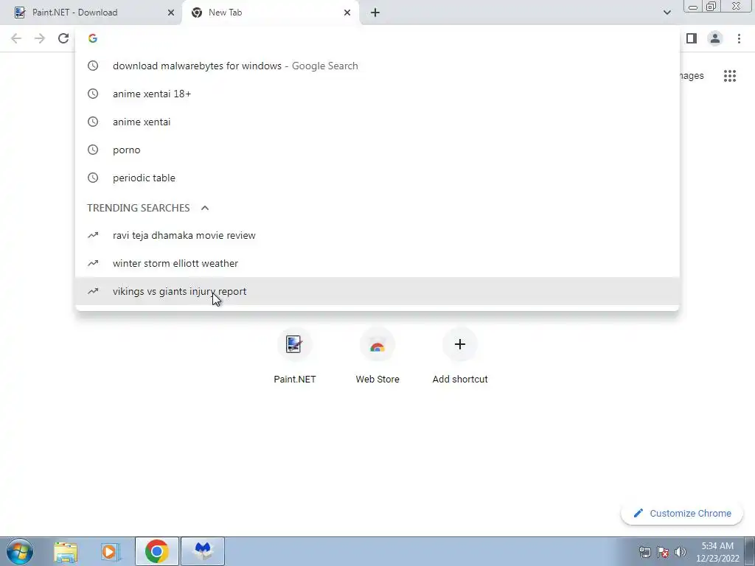Open a new tab with the plus button

tap(375, 13)
